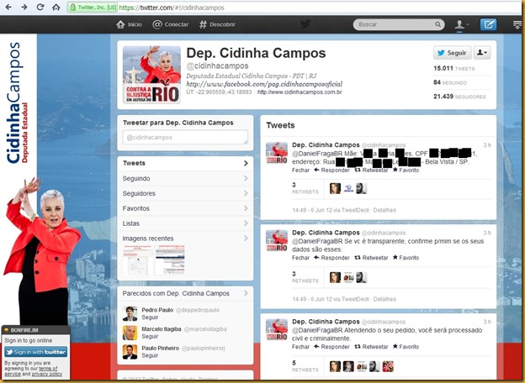The height and width of the screenshot is (383, 525).
Task: Click the 15.011 tweets count
Action: pyautogui.click(x=454, y=69)
